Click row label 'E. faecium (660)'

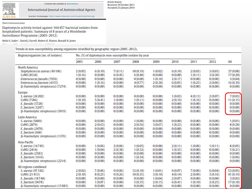pyautogui.click(x=31, y=132)
